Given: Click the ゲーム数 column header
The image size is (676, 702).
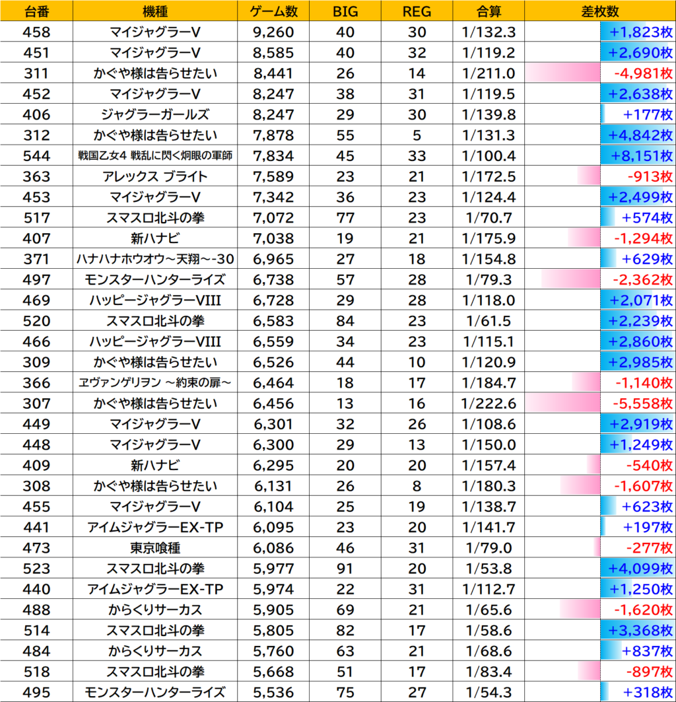Looking at the screenshot, I should point(273,11).
